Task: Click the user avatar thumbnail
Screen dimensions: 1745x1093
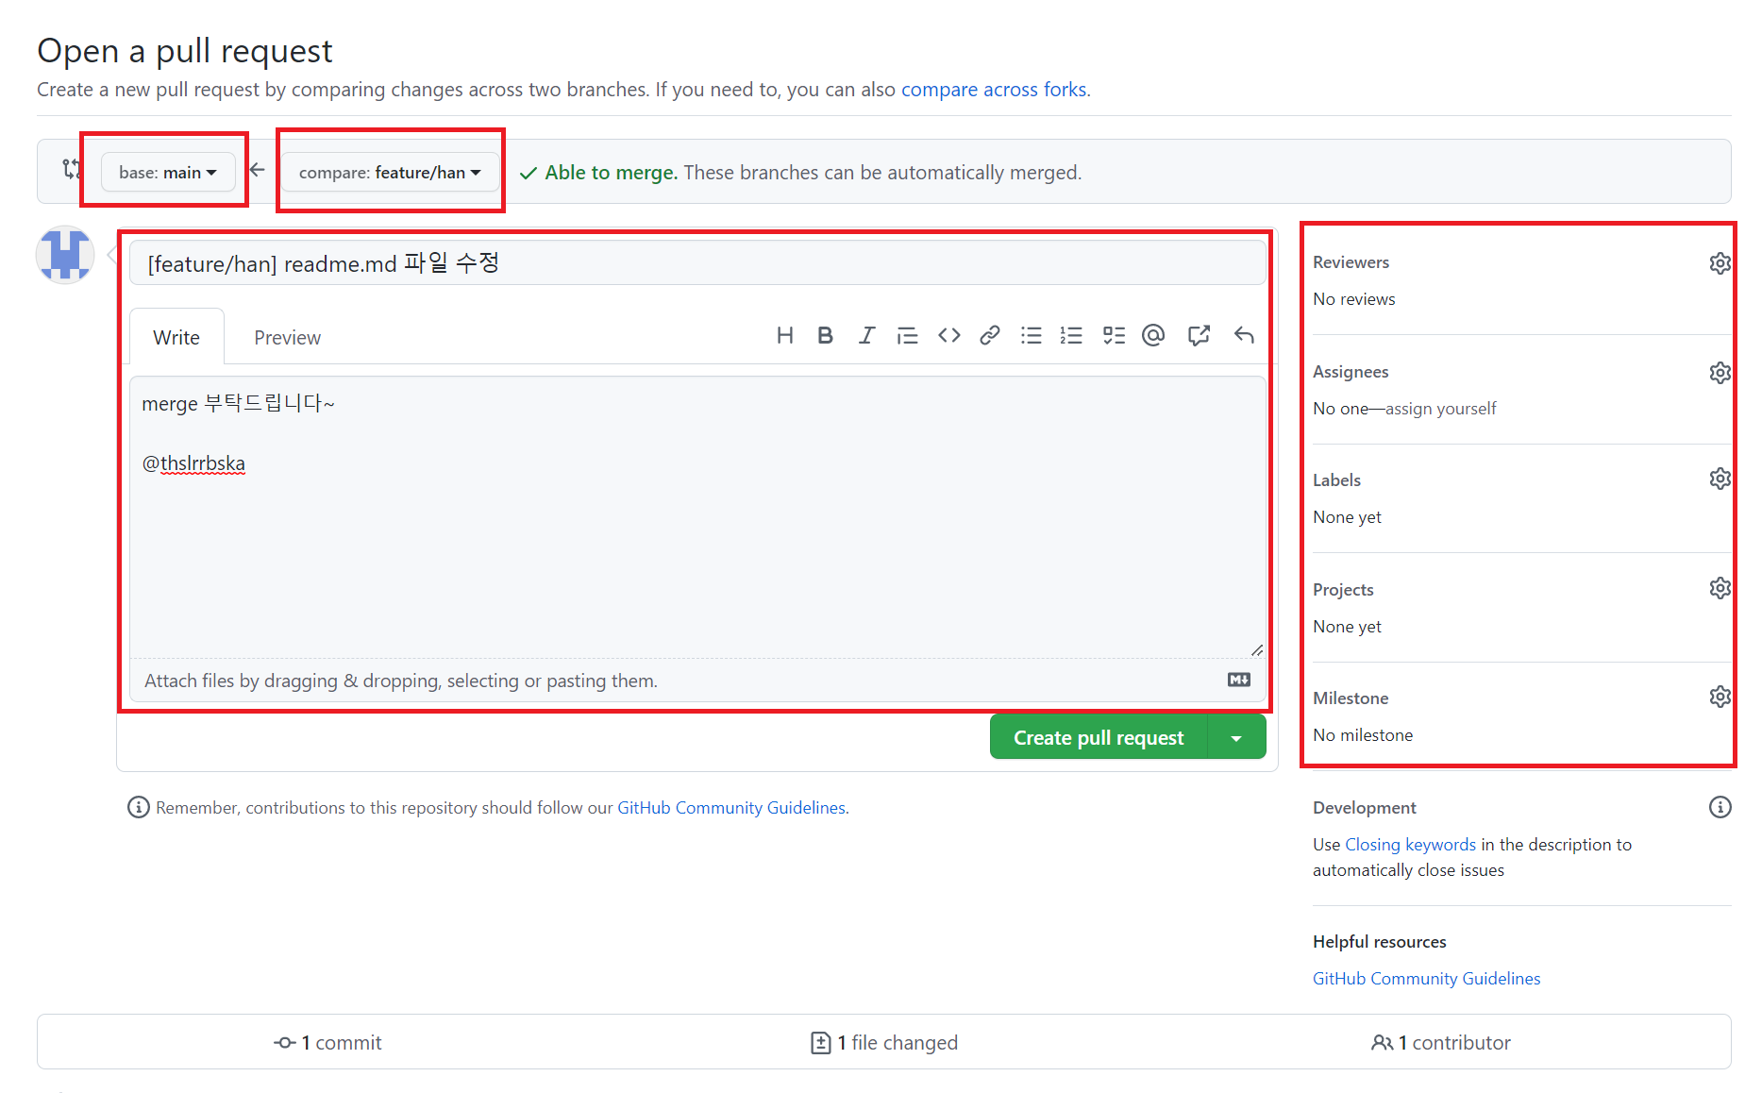Action: tap(65, 254)
